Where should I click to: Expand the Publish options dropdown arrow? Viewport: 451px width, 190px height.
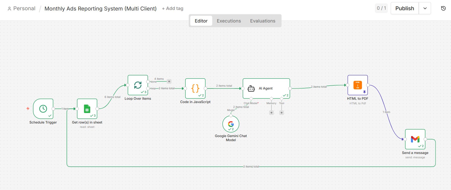(x=425, y=8)
